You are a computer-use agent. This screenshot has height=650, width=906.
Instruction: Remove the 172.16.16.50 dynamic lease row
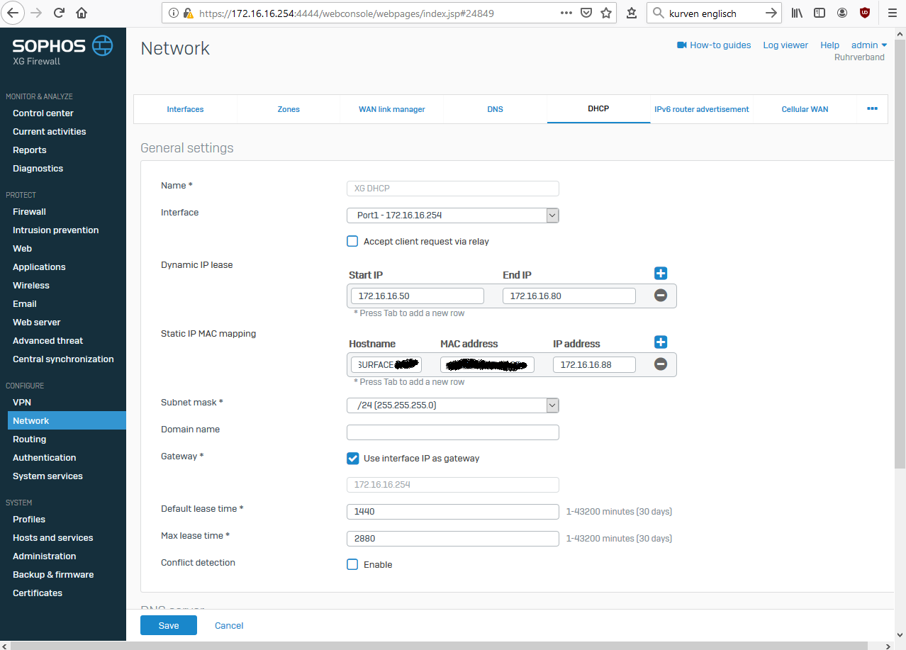661,296
